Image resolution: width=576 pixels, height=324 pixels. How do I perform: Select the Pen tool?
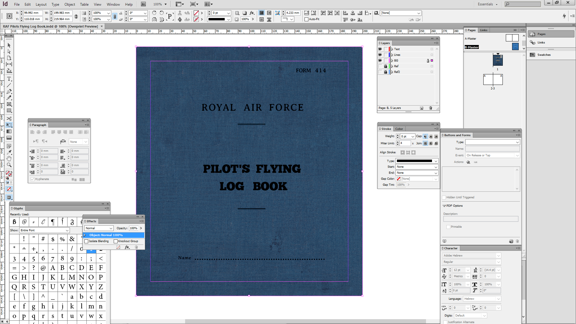tap(9, 91)
